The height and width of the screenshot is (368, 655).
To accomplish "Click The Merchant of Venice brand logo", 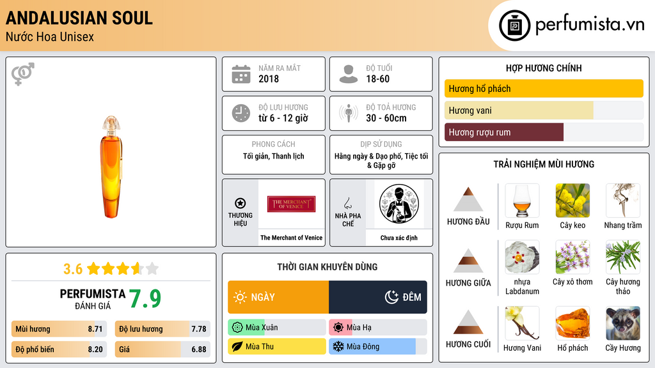I will click(291, 204).
